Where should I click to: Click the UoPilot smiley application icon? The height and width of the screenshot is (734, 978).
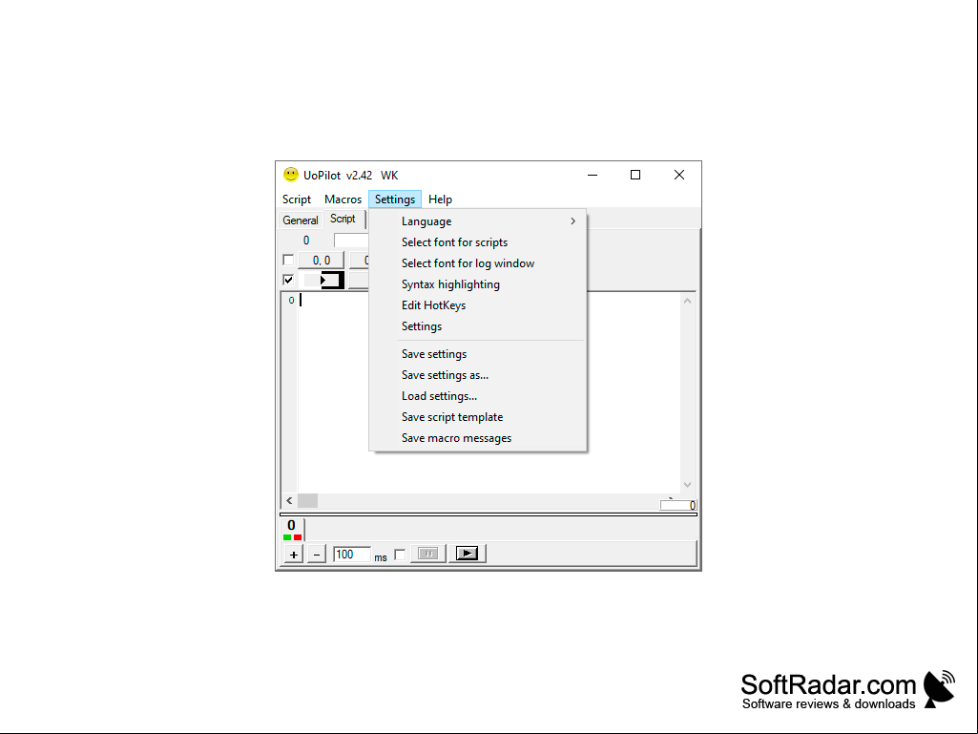[x=291, y=175]
